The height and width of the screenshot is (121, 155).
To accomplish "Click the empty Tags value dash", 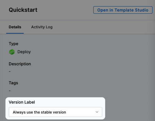I will click(x=10, y=91).
